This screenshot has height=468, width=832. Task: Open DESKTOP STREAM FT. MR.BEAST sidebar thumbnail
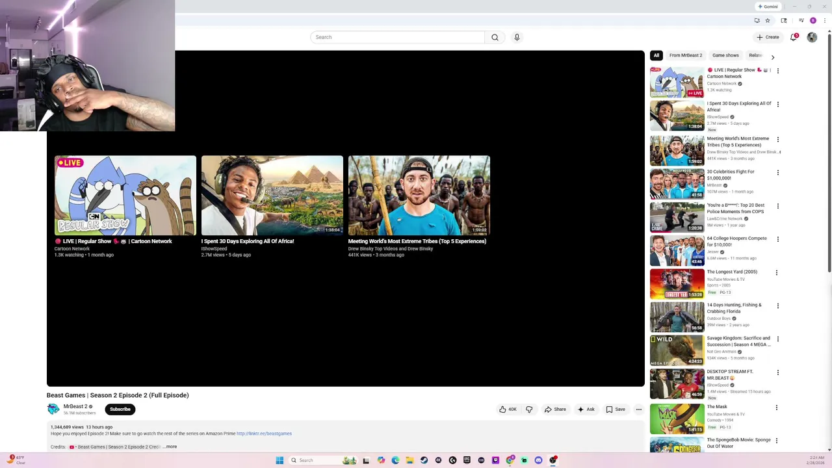tap(677, 383)
